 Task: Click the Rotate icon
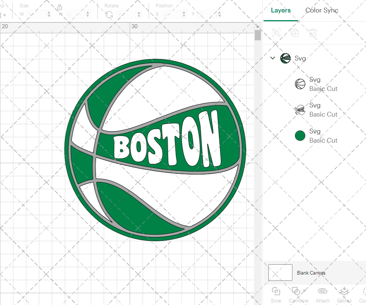[x=109, y=15]
